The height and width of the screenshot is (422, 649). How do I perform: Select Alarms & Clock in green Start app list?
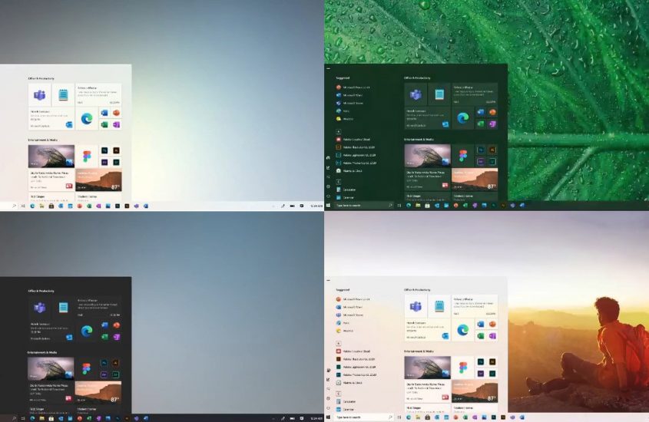(x=349, y=170)
